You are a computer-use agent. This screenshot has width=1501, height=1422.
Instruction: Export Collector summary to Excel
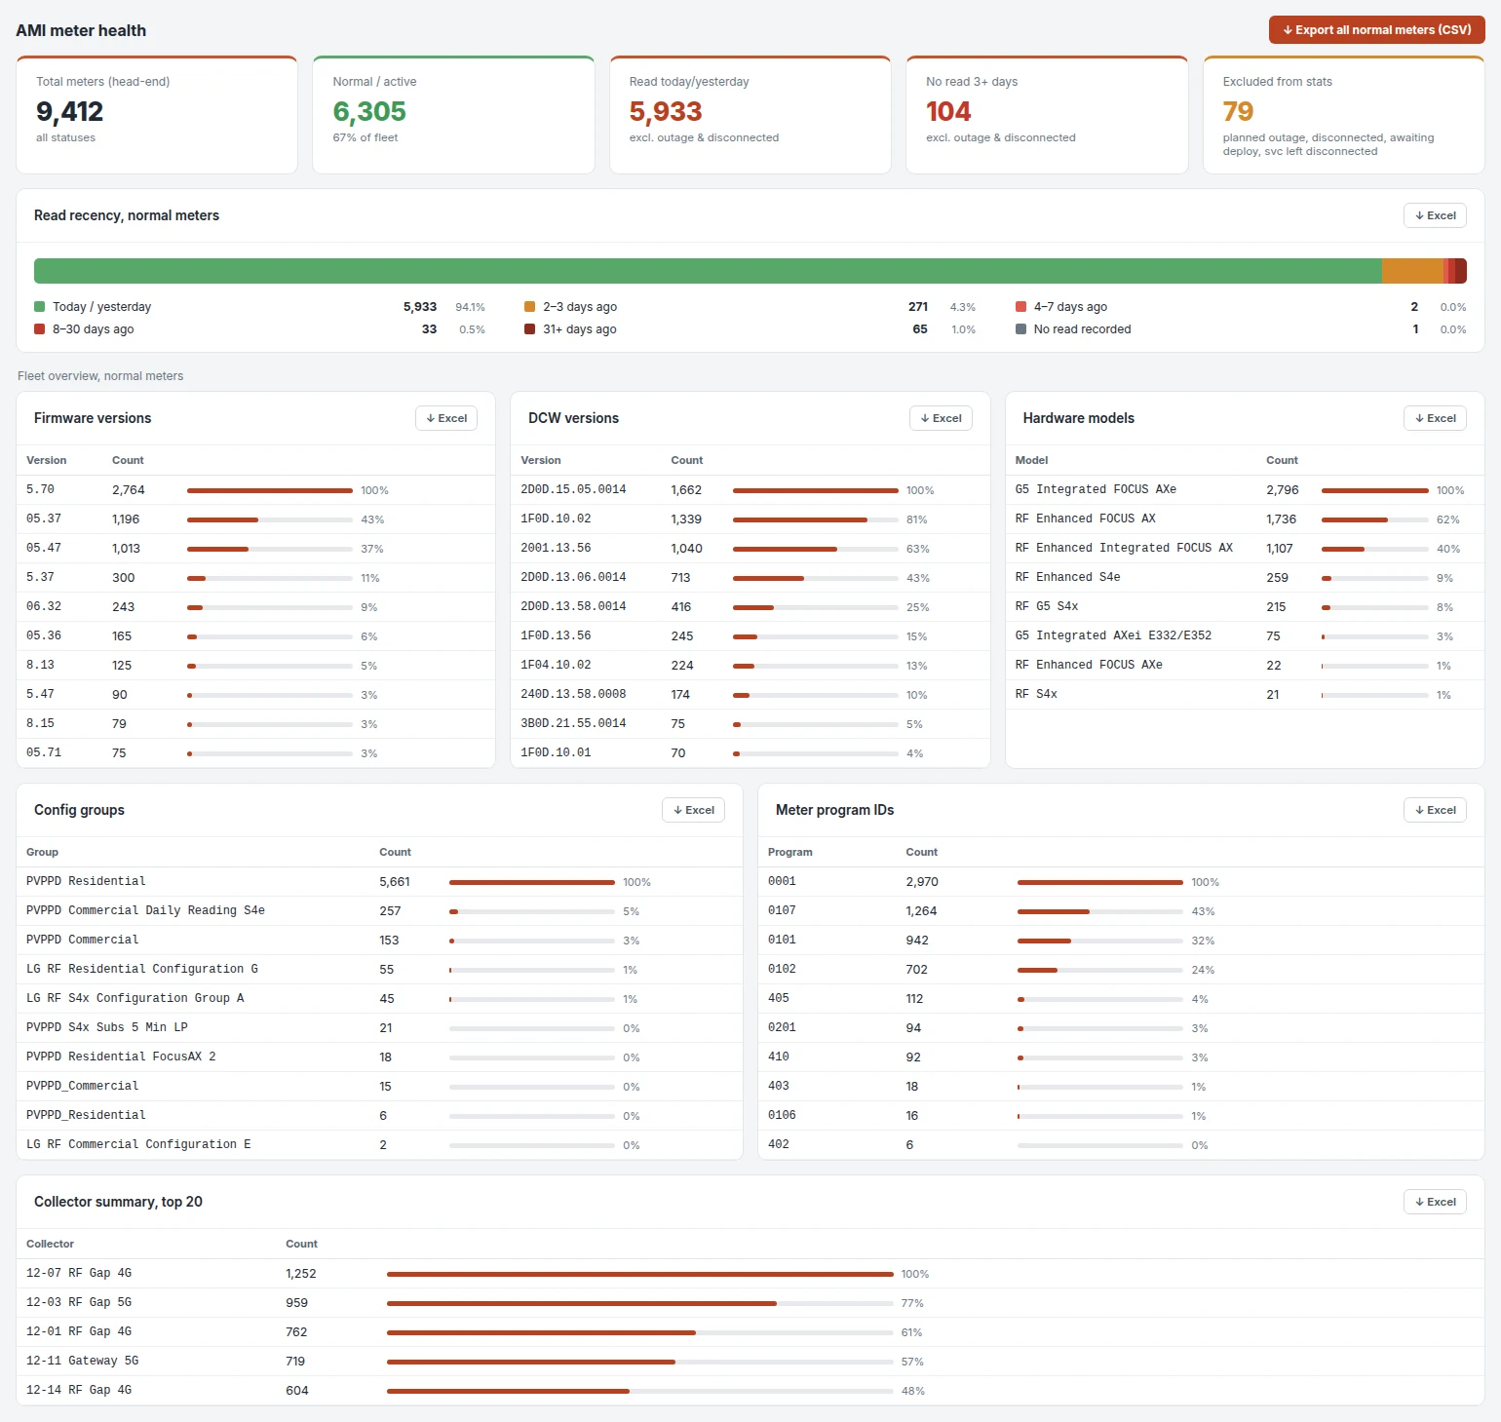1435,1202
